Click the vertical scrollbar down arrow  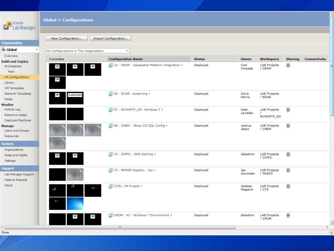[x=332, y=223]
